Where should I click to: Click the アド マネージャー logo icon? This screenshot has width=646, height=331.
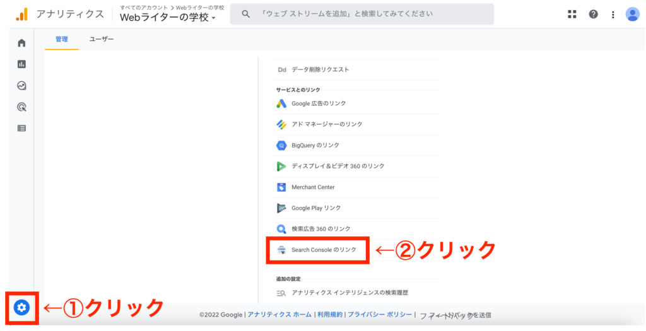281,124
